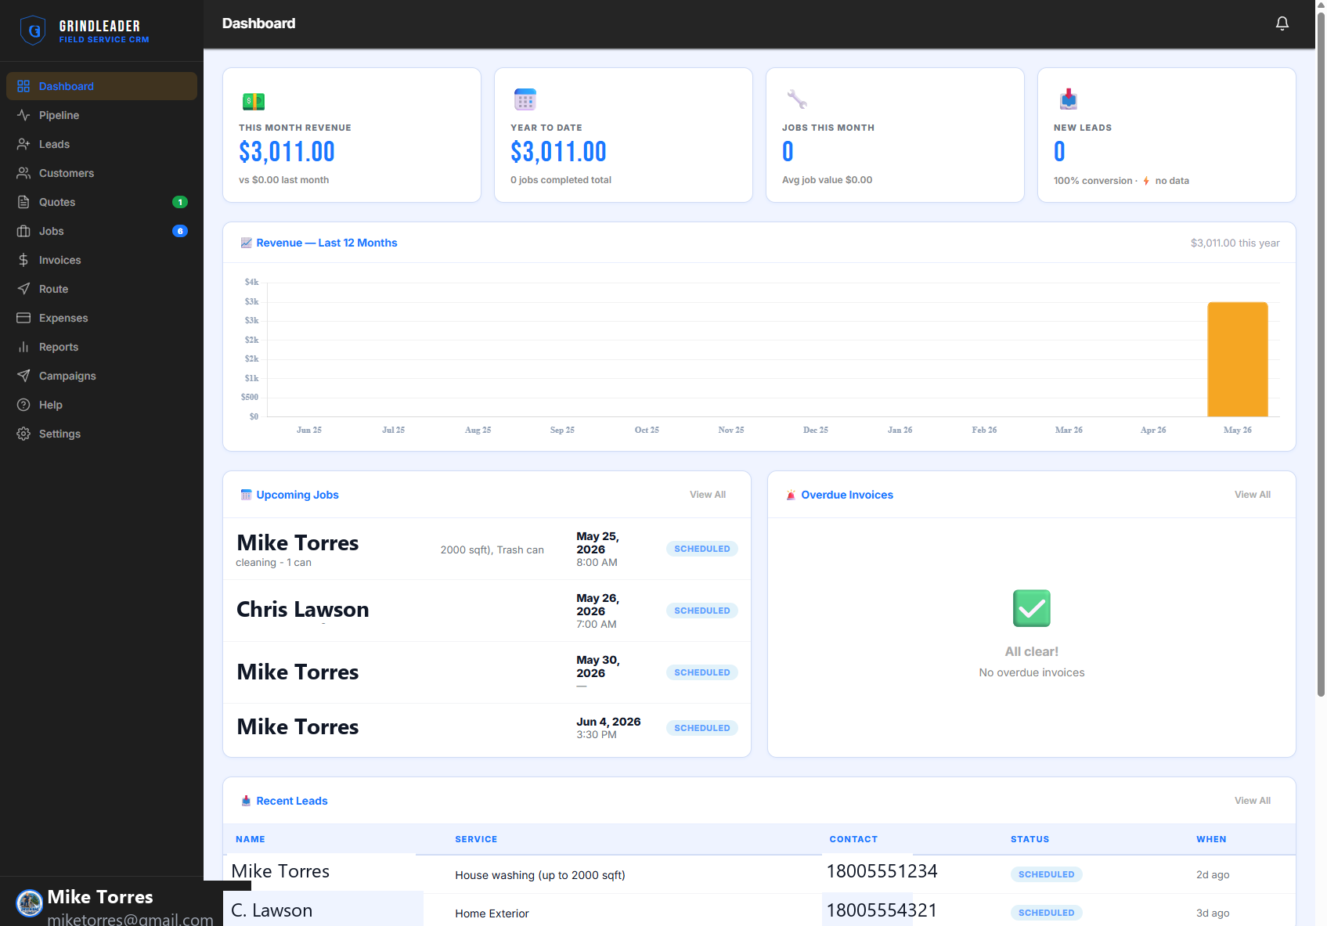The height and width of the screenshot is (926, 1327).
Task: Click the Reports bar chart icon
Action: [23, 347]
